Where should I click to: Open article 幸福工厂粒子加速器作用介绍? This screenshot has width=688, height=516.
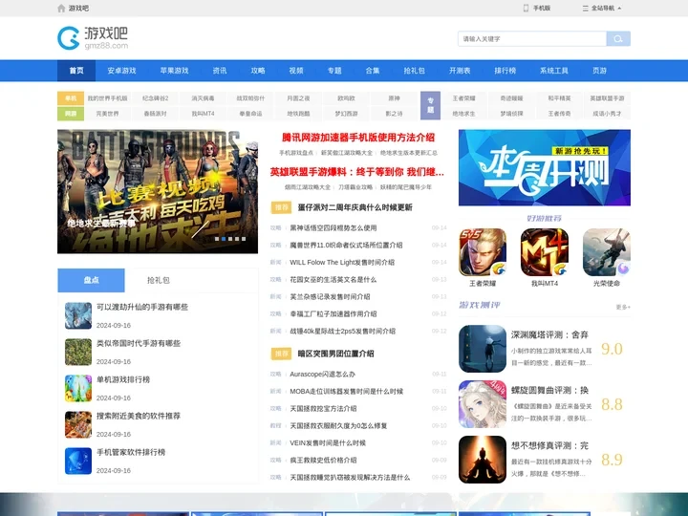[333, 313]
